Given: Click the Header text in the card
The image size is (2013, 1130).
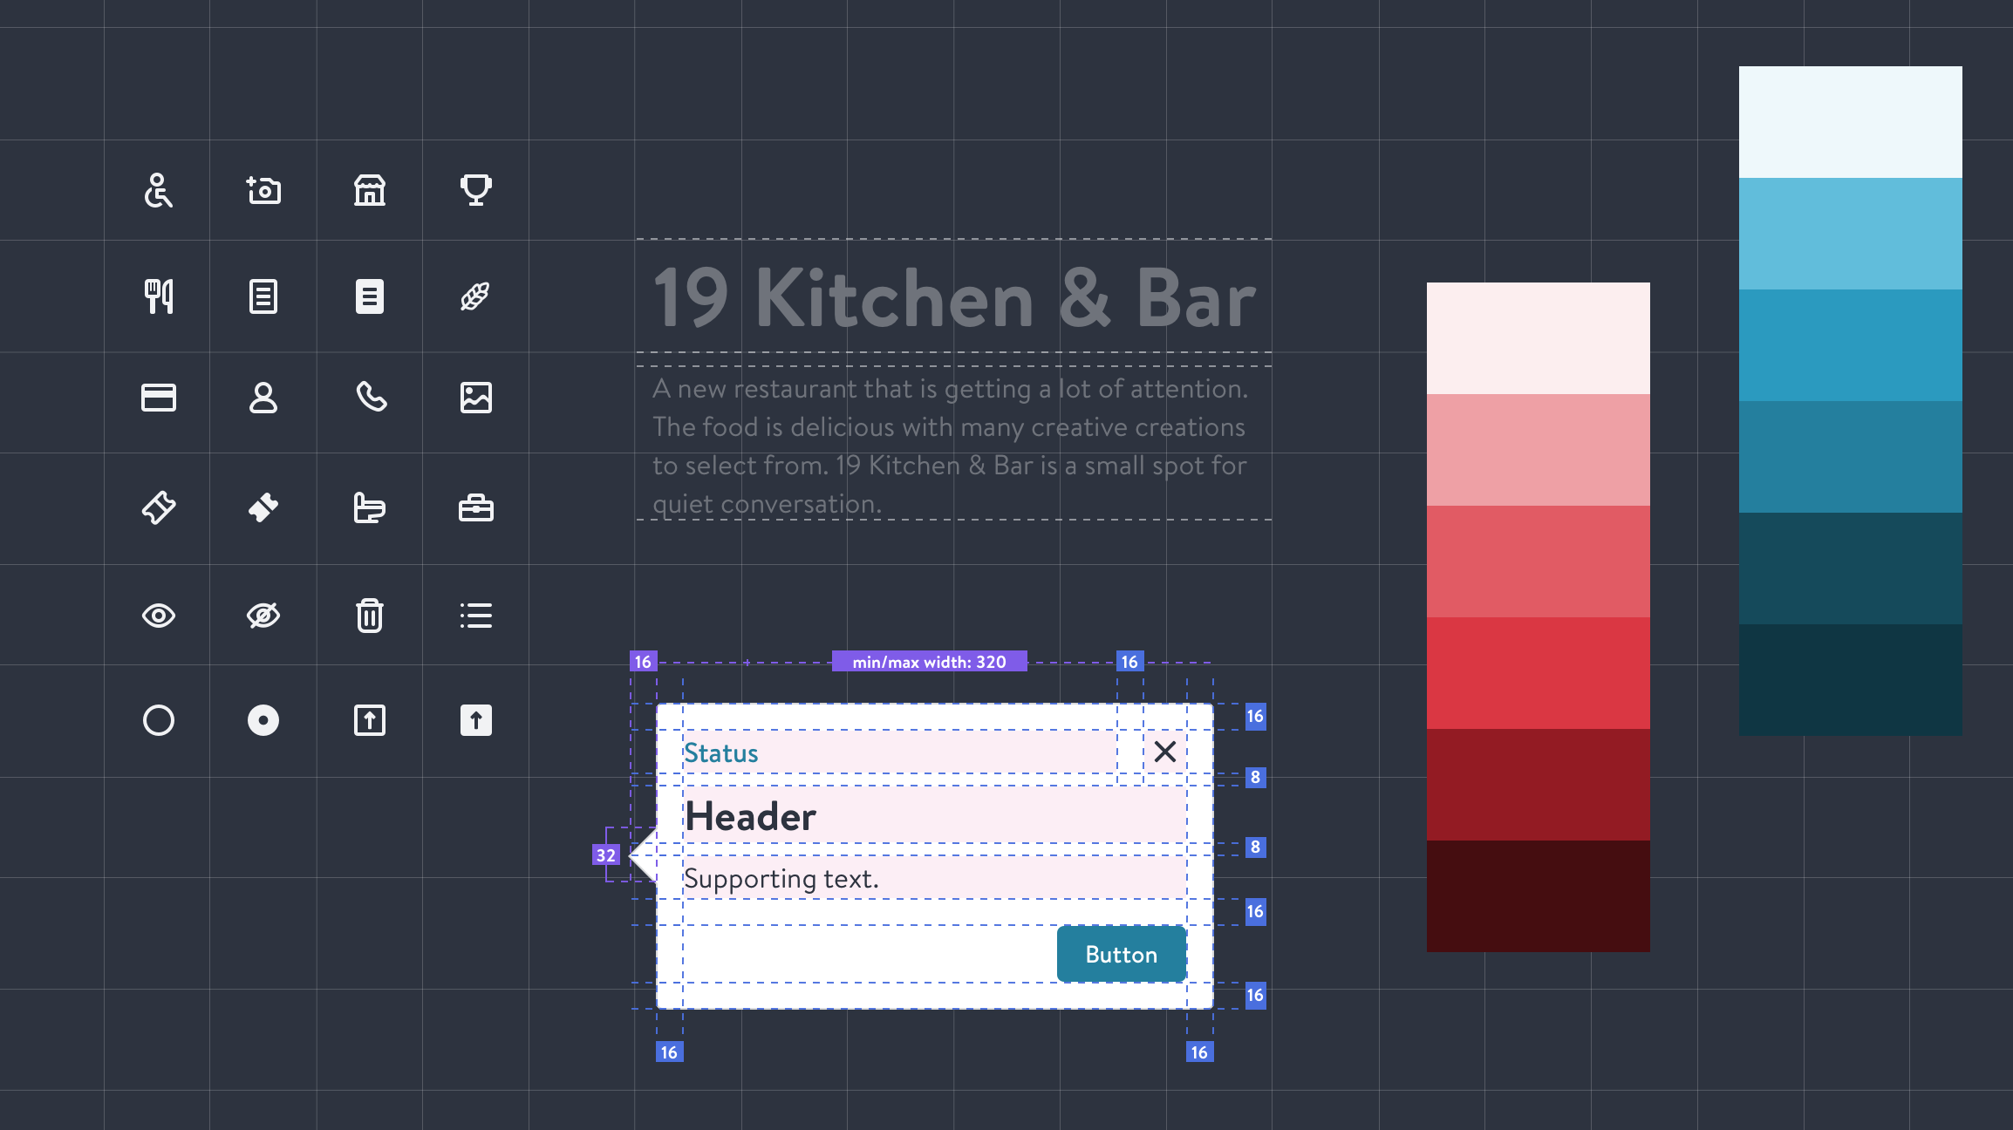Looking at the screenshot, I should coord(750,817).
